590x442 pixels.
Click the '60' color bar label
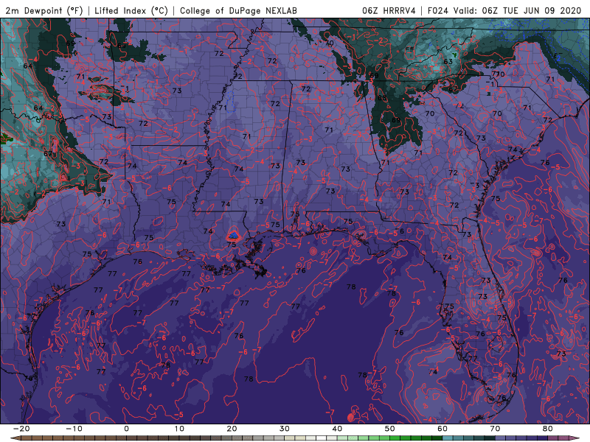[x=442, y=429]
